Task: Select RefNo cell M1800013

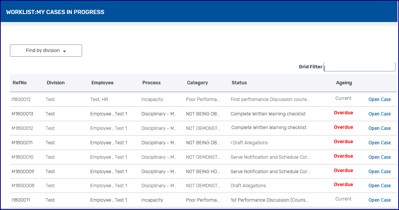Action: point(22,114)
